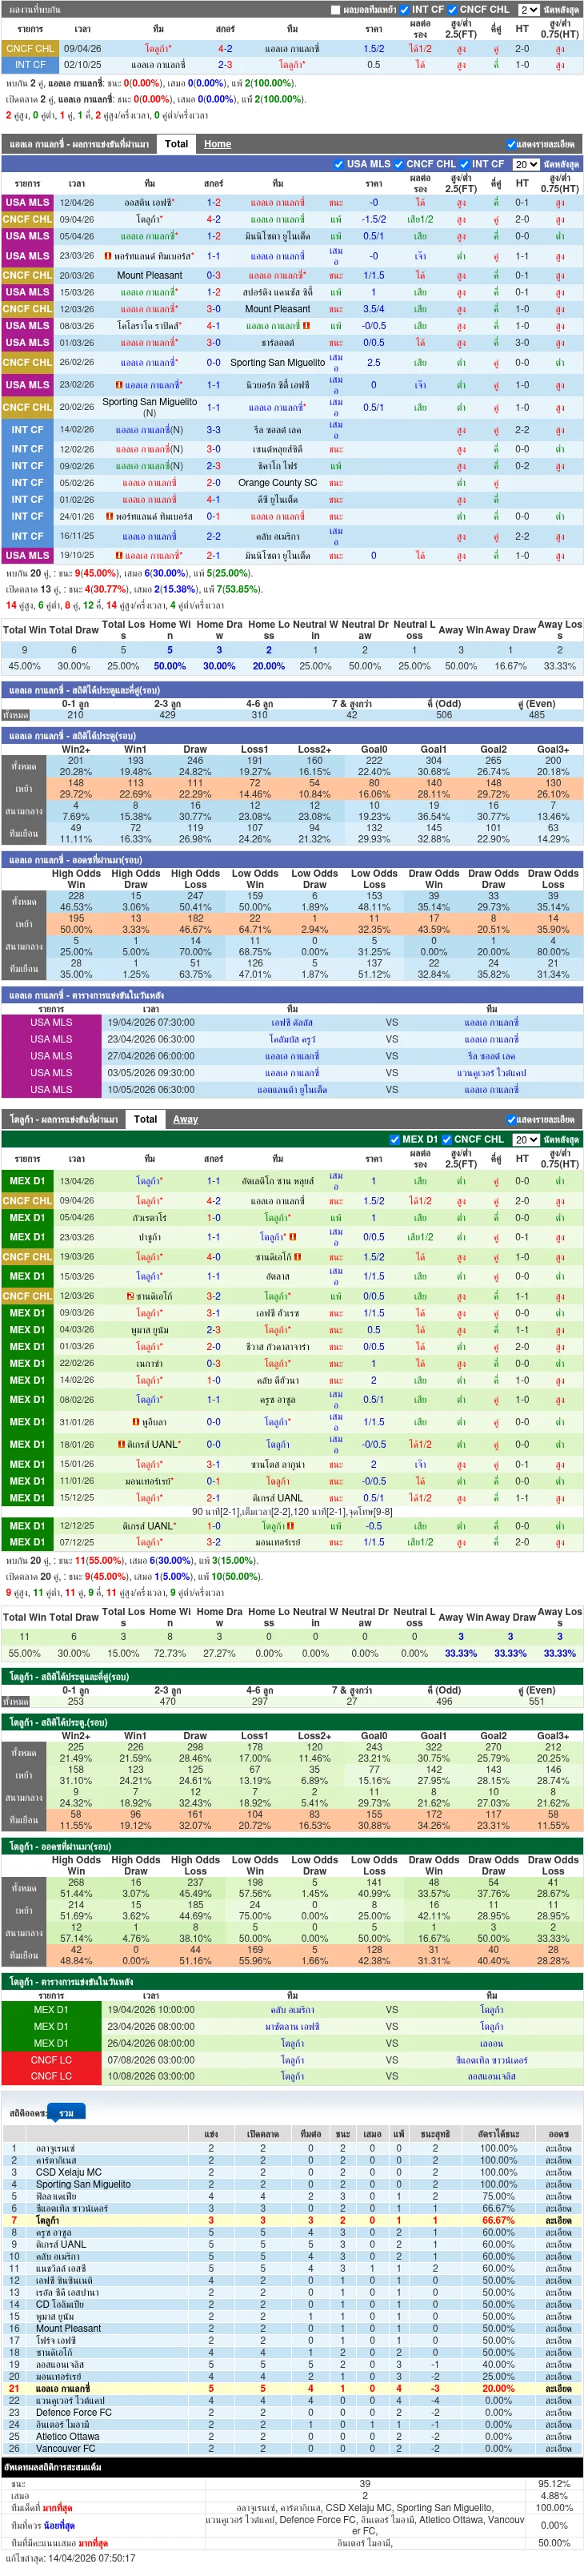Screen dimensions: 584x2576
Task: Open the match count dropdown showing 2
Action: 528,9
